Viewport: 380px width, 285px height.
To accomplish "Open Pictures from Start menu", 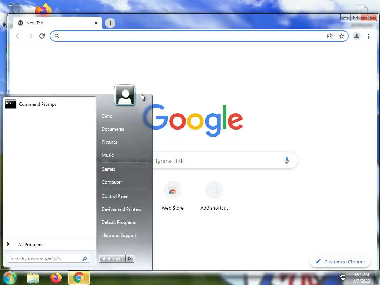I will (109, 142).
